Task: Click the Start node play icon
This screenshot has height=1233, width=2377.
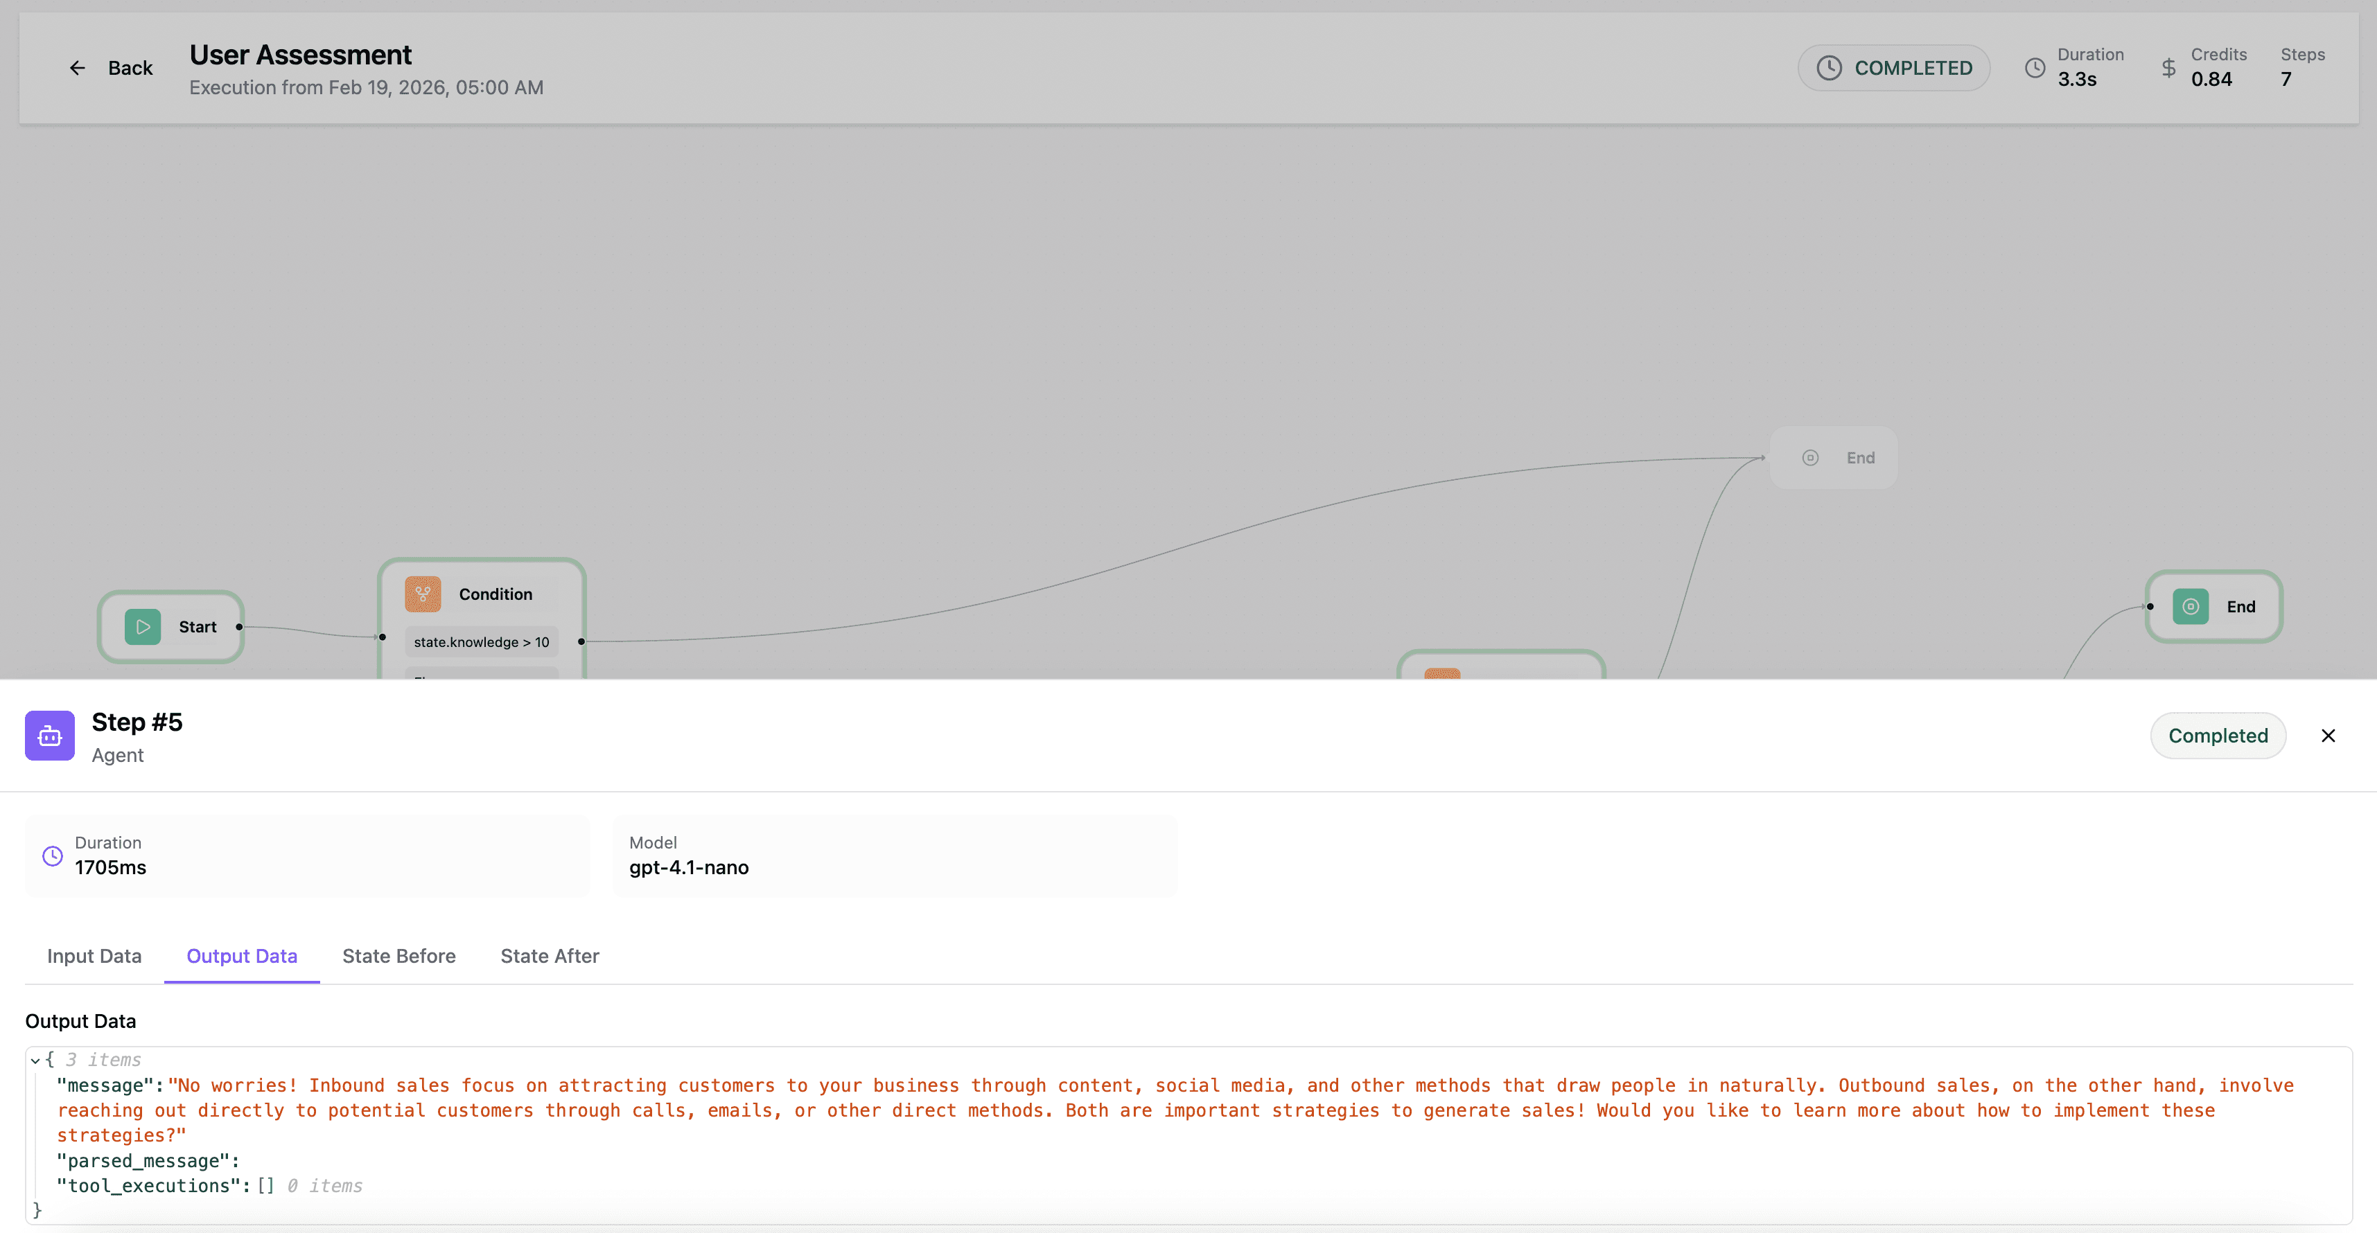Action: pyautogui.click(x=142, y=627)
